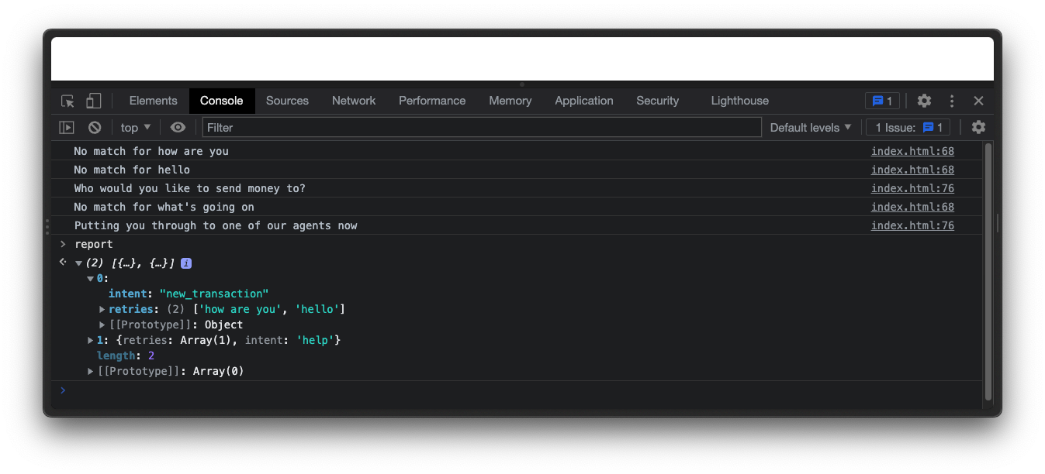Click the log 'Who would you like to send money to?'
The width and height of the screenshot is (1045, 474).
point(190,188)
